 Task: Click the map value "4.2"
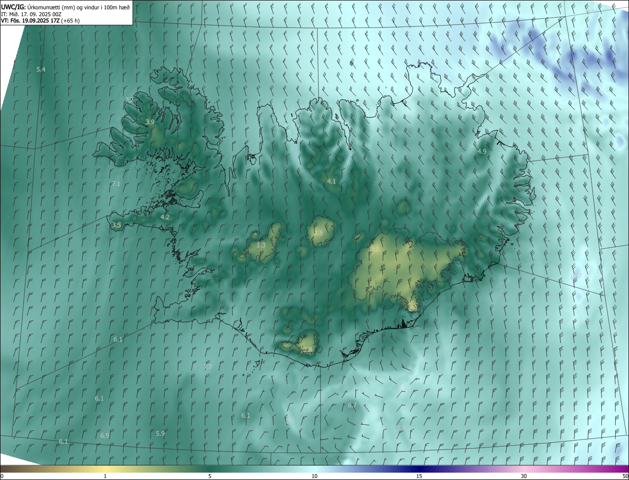tap(165, 217)
